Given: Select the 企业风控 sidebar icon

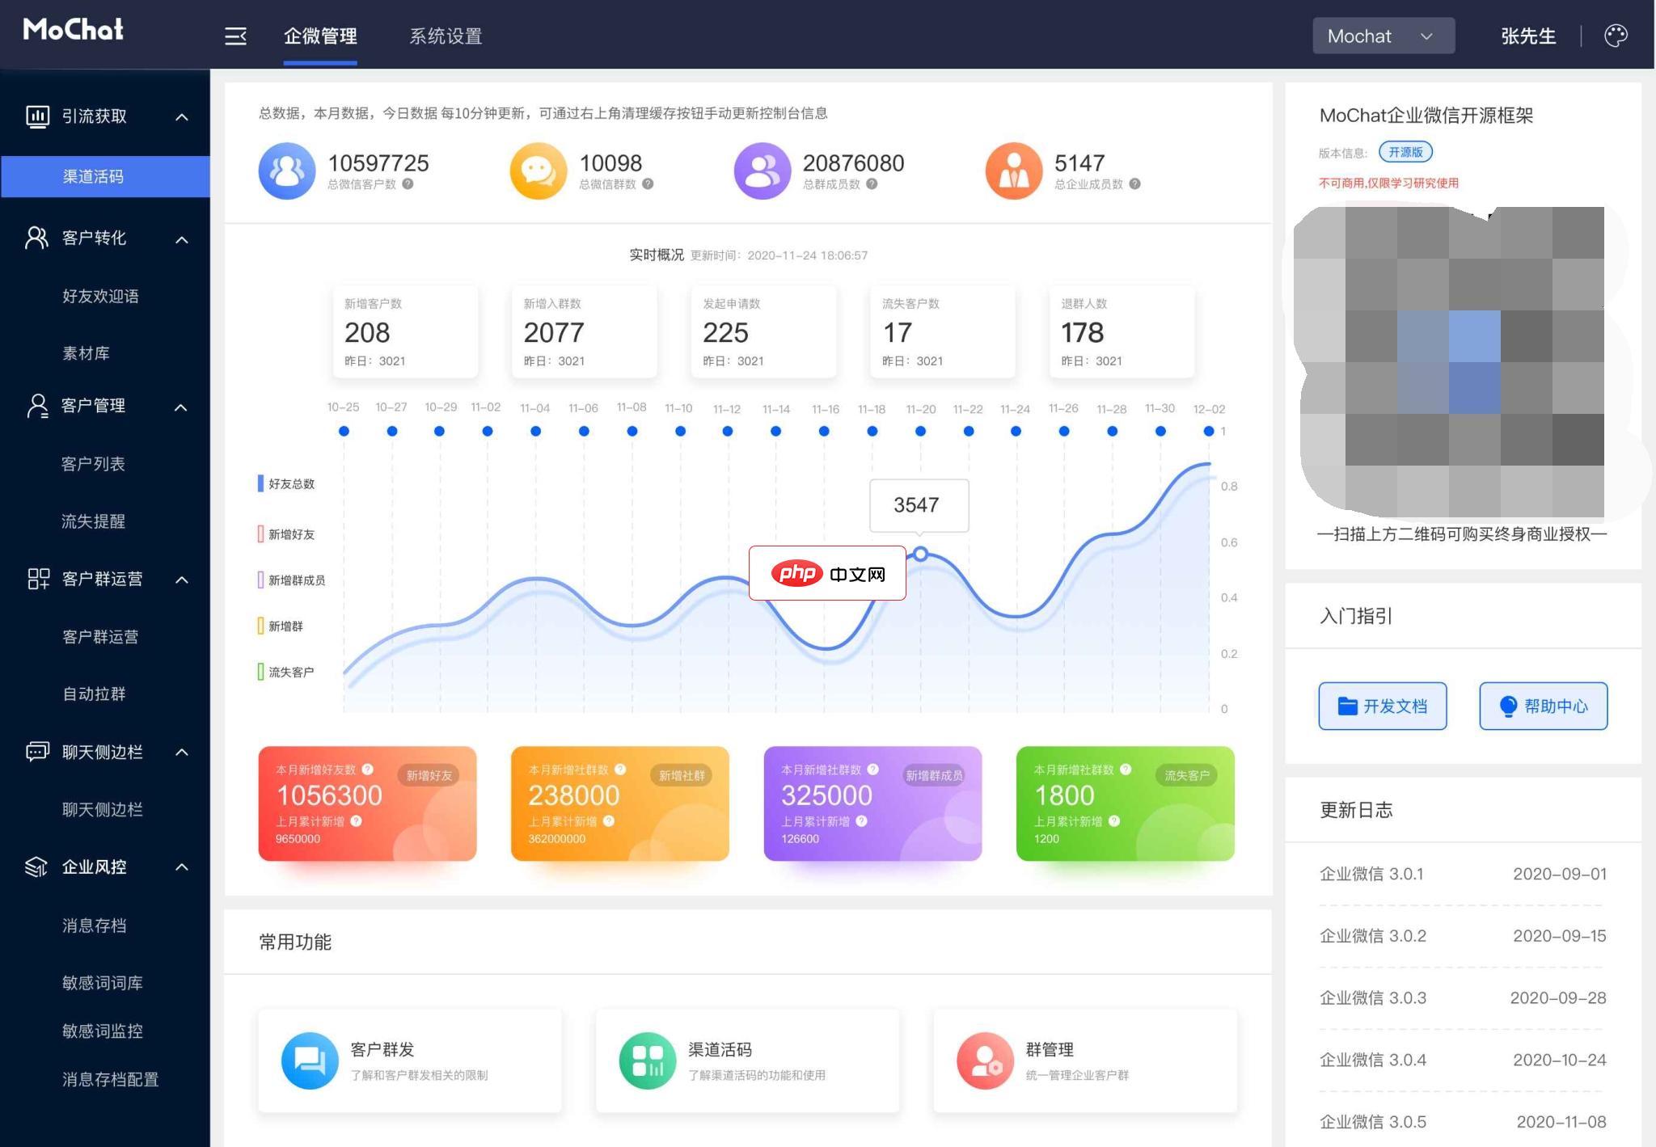Looking at the screenshot, I should (36, 867).
